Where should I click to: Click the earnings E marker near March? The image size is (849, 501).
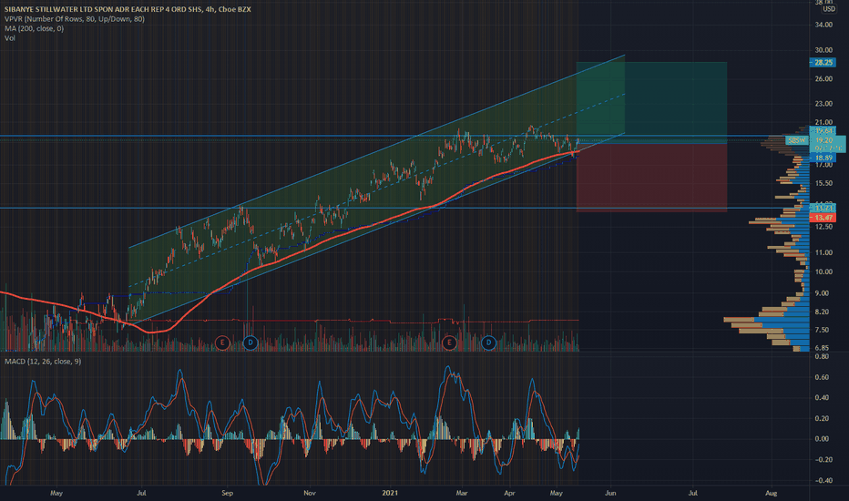[x=449, y=343]
